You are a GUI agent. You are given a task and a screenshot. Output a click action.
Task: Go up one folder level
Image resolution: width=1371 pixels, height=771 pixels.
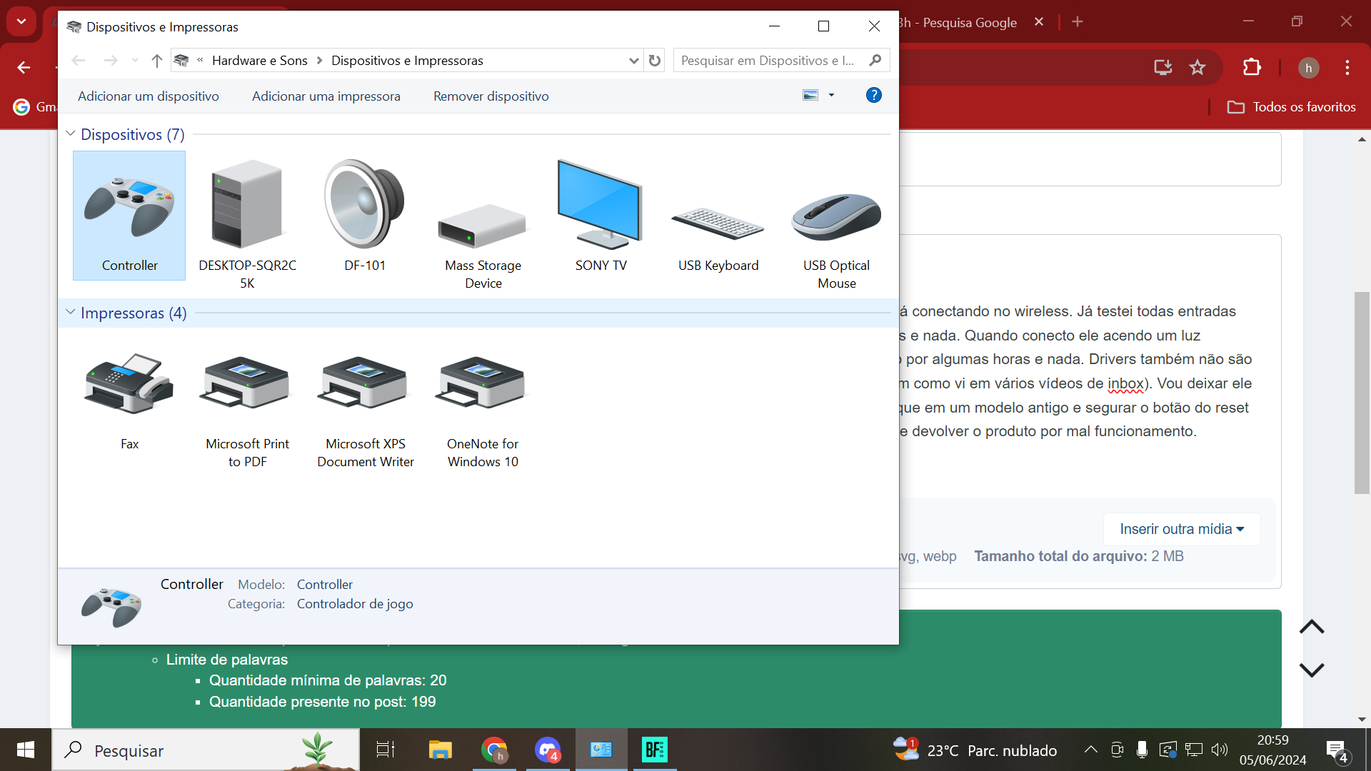[157, 61]
